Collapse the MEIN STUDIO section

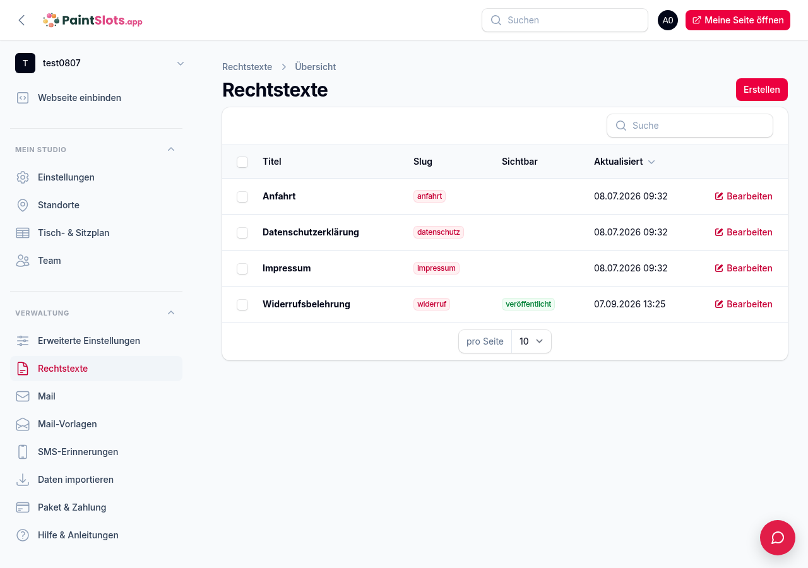(x=170, y=150)
